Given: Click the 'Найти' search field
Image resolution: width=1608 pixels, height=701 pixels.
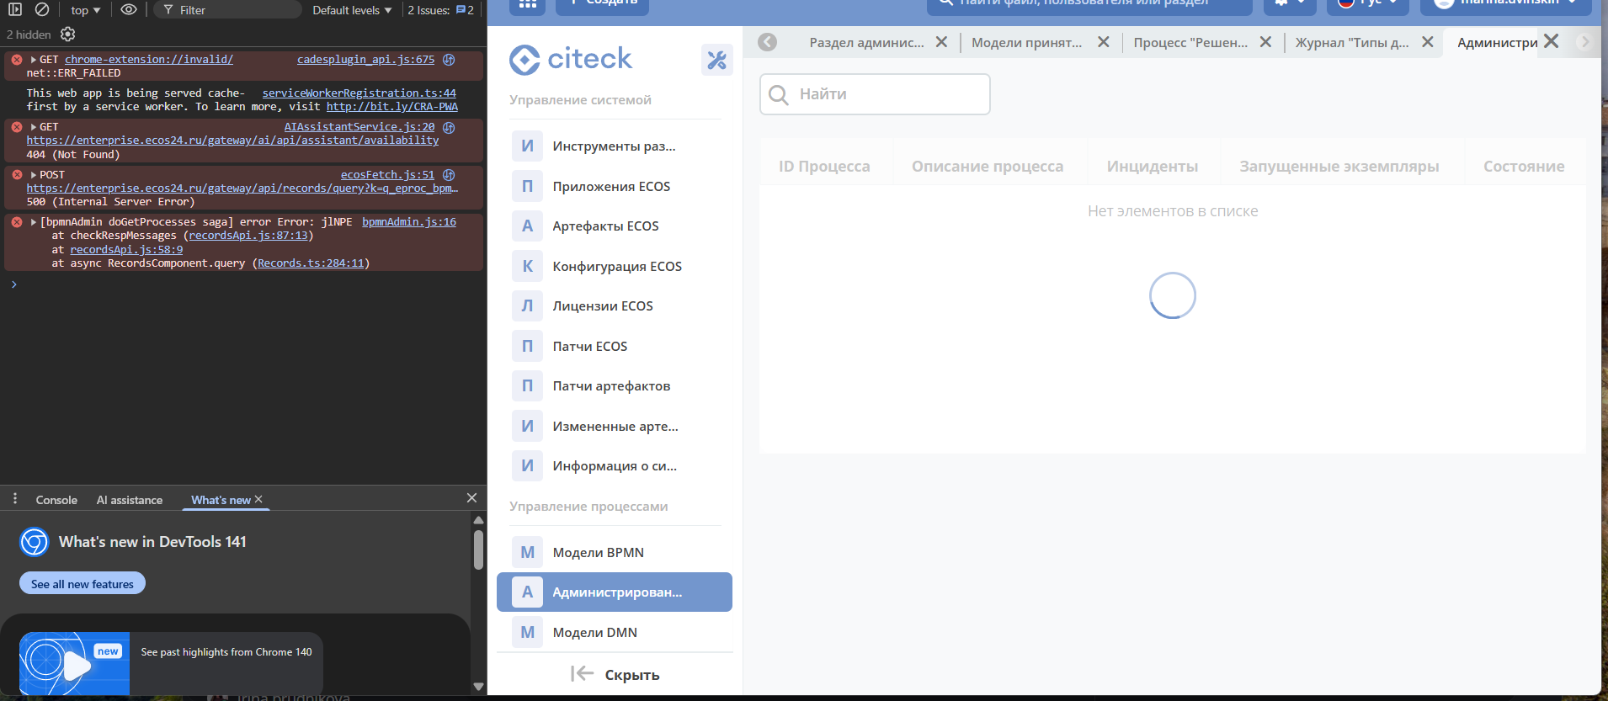Looking at the screenshot, I should pyautogui.click(x=876, y=94).
